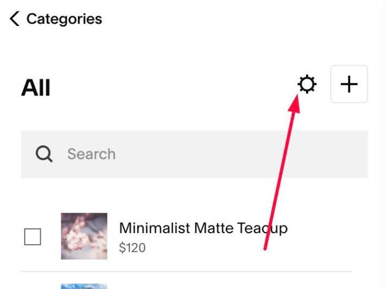The width and height of the screenshot is (386, 289).
Task: Click empty space between gear and plus
Action: pos(324,84)
